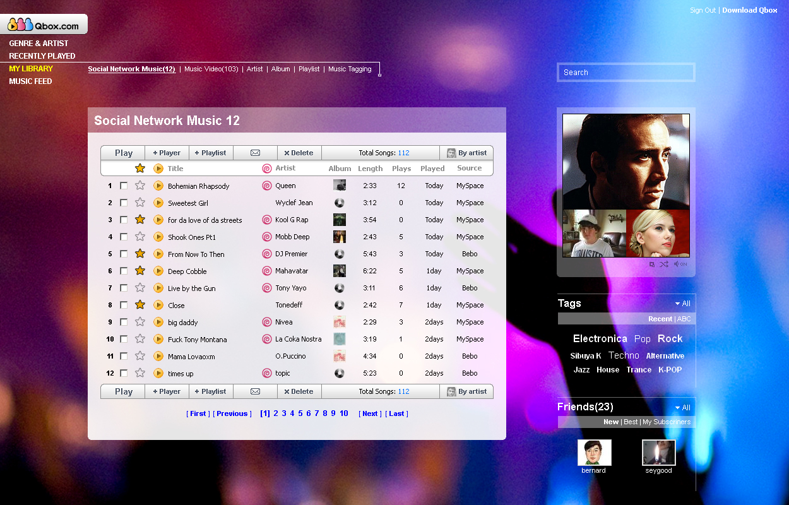Open the Queen artist swirl icon
Image resolution: width=789 pixels, height=505 pixels.
coord(267,186)
